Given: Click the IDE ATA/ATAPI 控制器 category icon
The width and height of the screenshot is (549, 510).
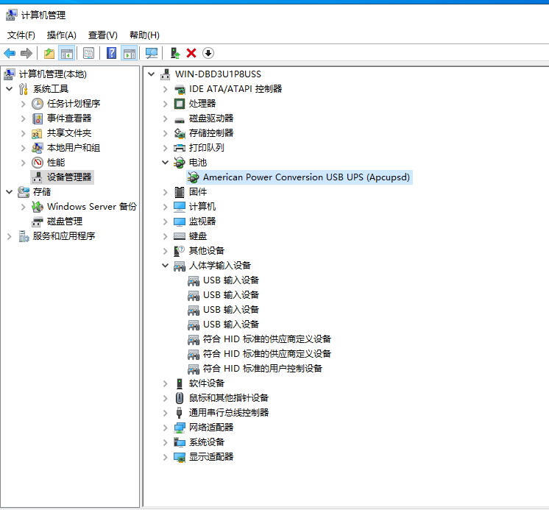Looking at the screenshot, I should [x=180, y=89].
